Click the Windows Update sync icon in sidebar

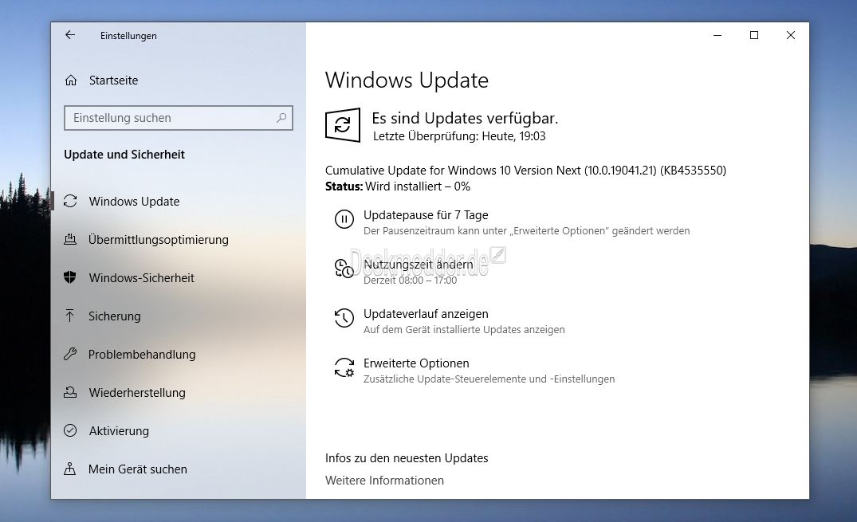click(x=70, y=201)
